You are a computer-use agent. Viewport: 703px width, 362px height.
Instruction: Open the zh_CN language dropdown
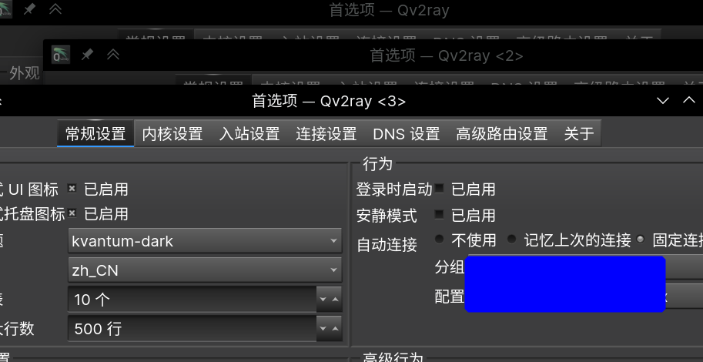205,270
